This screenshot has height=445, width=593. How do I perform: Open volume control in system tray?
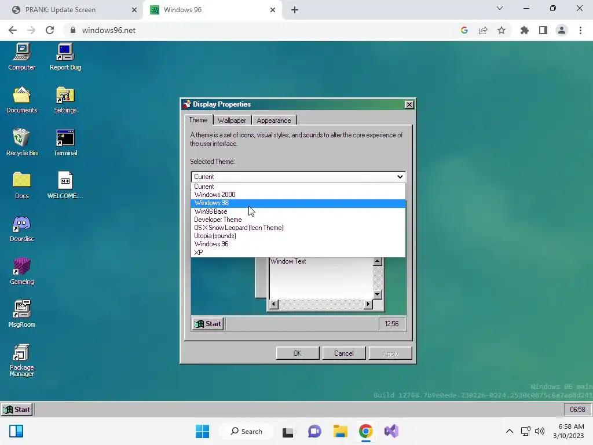[x=540, y=431]
